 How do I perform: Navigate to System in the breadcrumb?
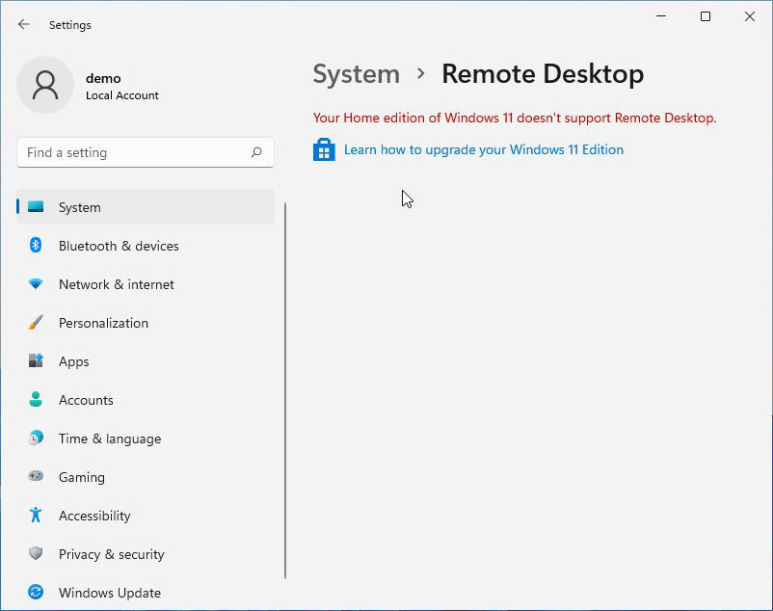(356, 74)
